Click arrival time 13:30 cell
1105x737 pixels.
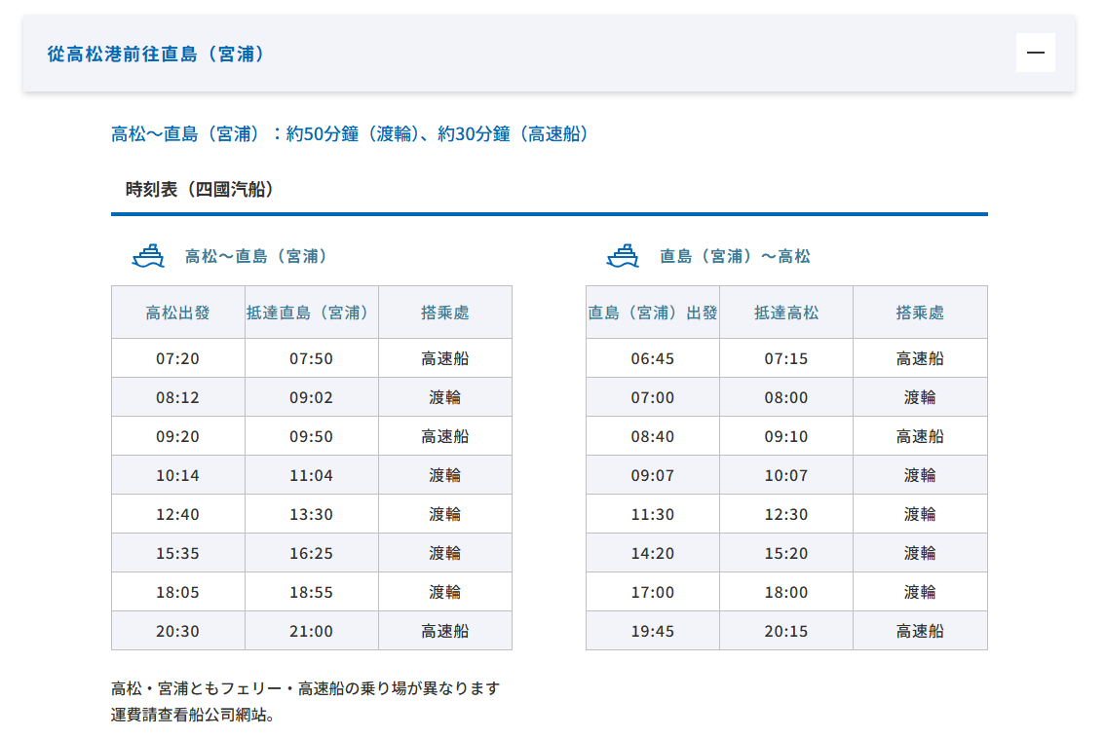pos(312,514)
